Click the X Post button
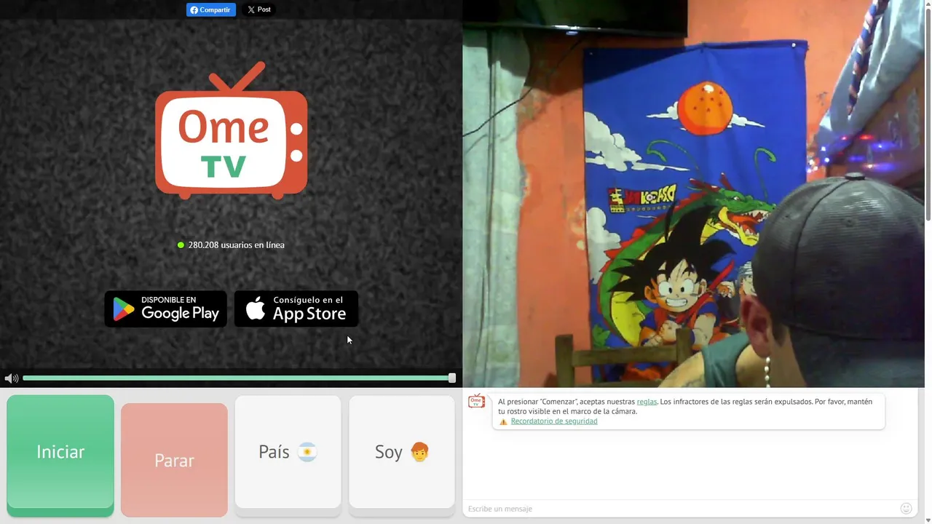 258,10
